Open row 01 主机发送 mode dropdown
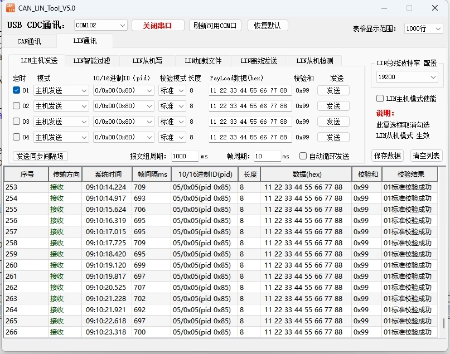 click(x=61, y=90)
